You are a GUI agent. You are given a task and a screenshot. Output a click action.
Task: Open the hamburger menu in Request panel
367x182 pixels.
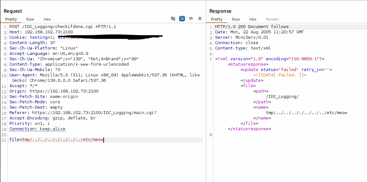(x=200, y=19)
